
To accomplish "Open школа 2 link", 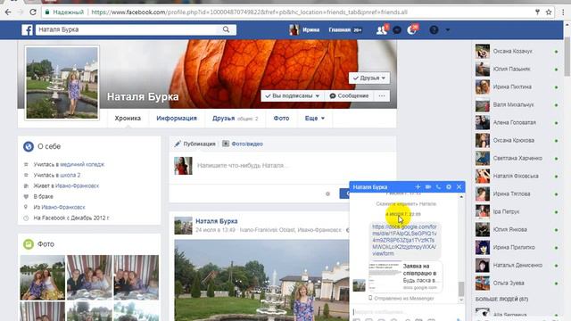I will pyautogui.click(x=70, y=175).
